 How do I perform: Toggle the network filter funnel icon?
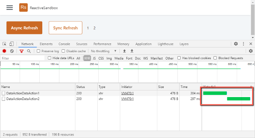(21, 51)
